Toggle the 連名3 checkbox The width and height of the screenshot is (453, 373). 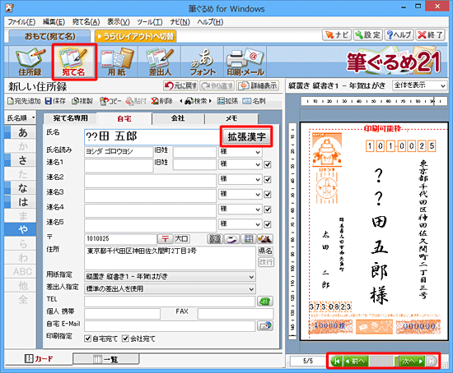268,195
